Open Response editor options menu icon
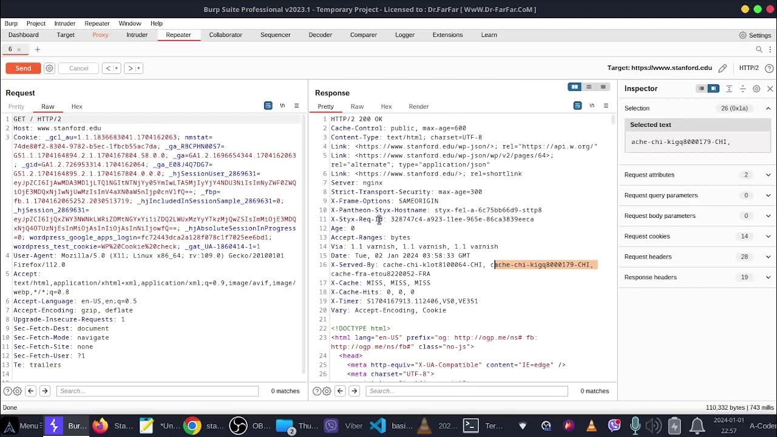The height and width of the screenshot is (437, 777). [606, 106]
